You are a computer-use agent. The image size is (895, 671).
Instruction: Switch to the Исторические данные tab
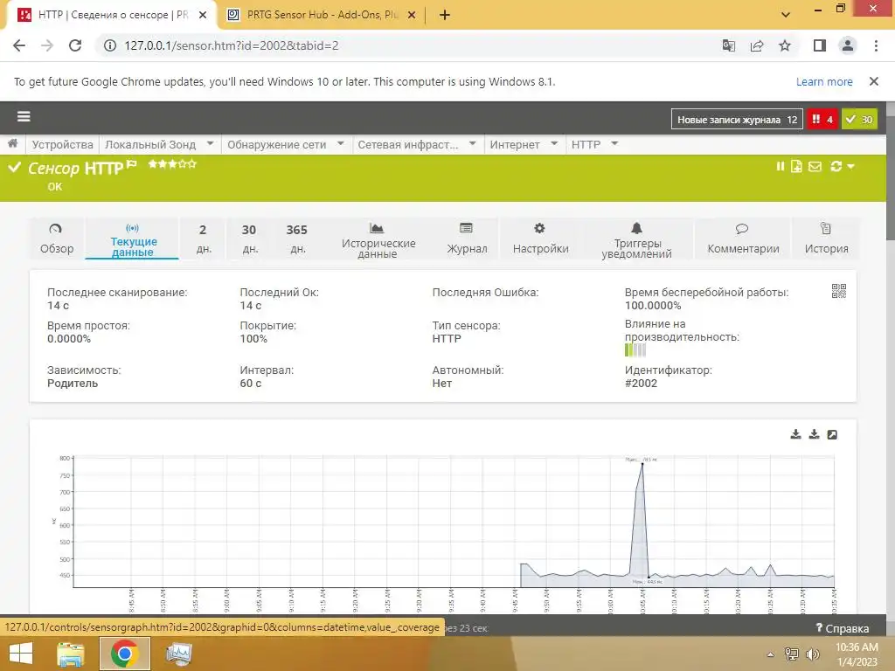[378, 239]
